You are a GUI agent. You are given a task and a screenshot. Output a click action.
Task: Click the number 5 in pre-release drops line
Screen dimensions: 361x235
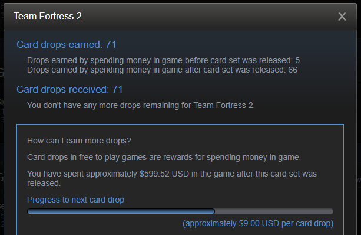297,60
